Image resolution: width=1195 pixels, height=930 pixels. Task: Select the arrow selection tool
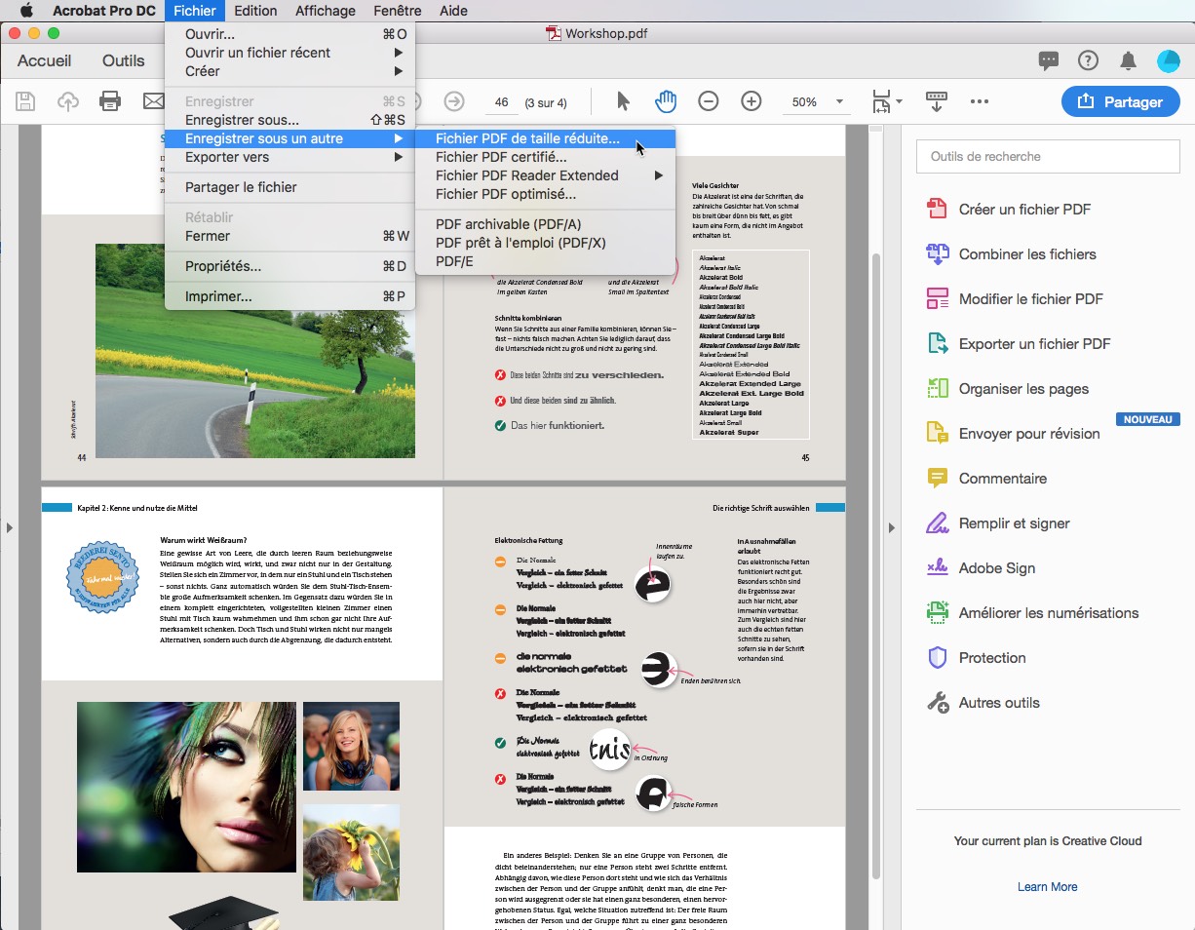pyautogui.click(x=624, y=101)
